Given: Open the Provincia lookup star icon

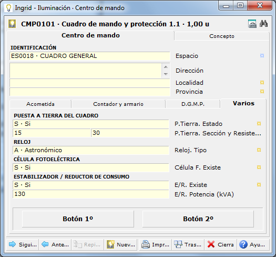Looking at the screenshot, I should (x=262, y=91).
